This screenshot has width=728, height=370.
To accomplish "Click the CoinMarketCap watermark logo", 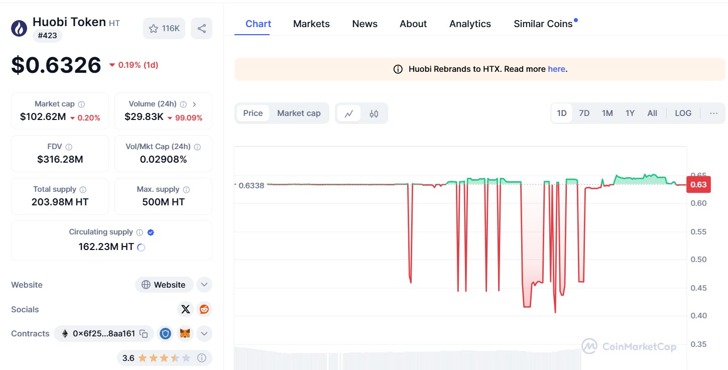I will [x=629, y=346].
